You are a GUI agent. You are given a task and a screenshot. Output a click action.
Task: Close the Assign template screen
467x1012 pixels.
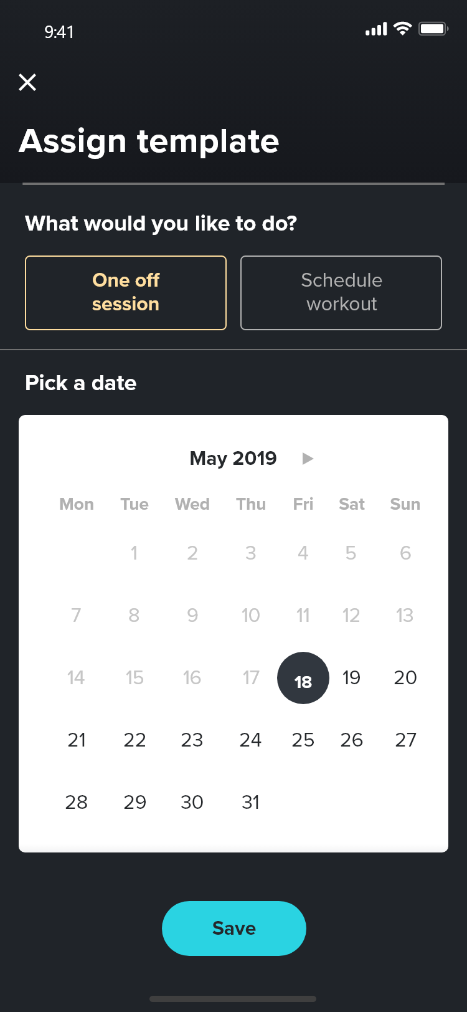27,82
